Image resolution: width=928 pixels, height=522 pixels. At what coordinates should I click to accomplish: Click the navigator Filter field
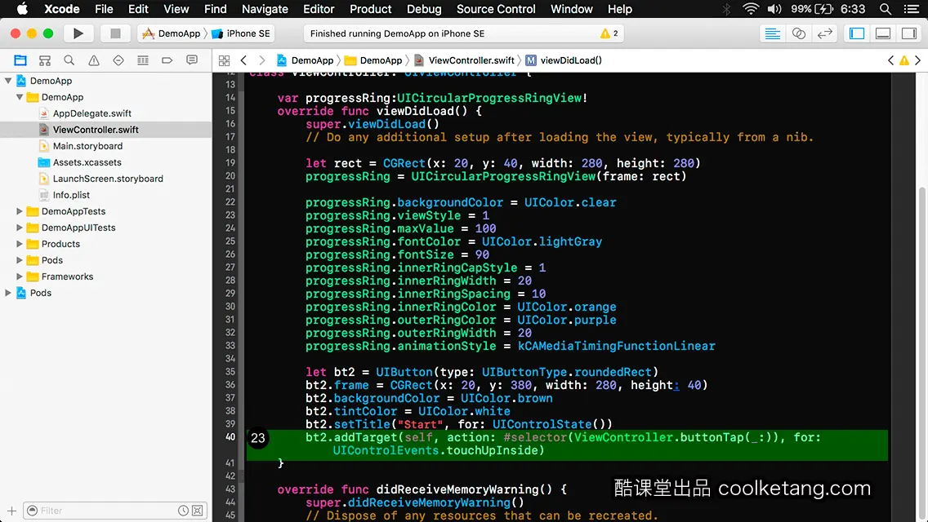(x=115, y=511)
